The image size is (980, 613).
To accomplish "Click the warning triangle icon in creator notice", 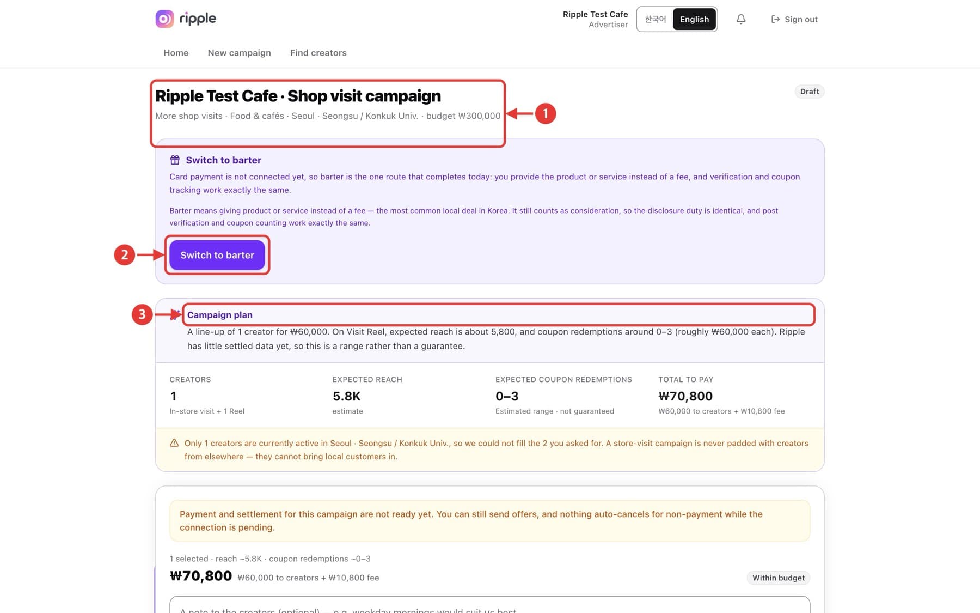I will (174, 443).
